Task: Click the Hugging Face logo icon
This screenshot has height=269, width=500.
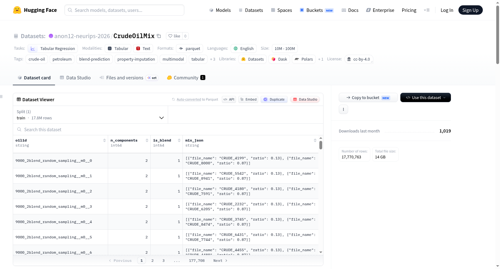Action: (x=17, y=10)
